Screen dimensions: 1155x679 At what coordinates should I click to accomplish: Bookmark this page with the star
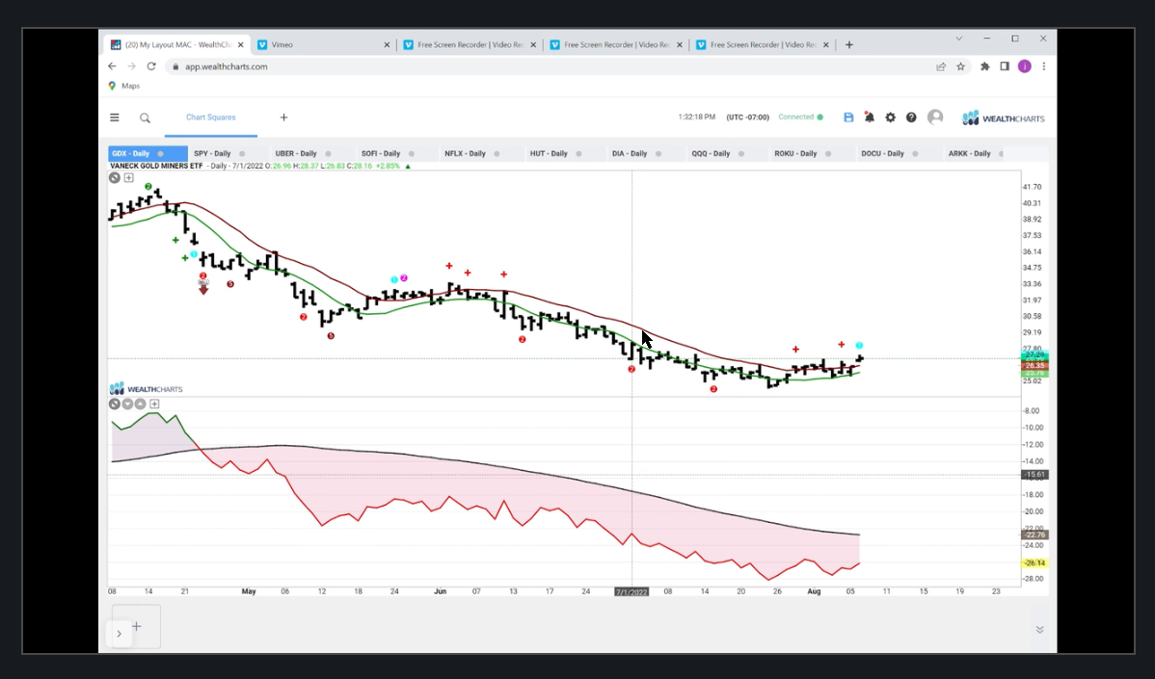[x=960, y=66]
